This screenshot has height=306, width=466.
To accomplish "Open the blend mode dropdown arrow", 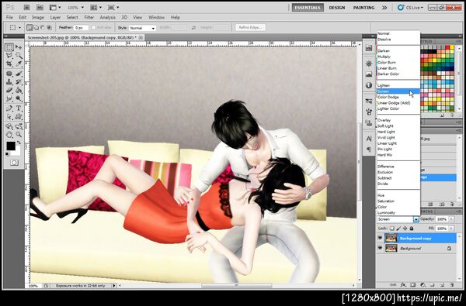I will [416, 219].
